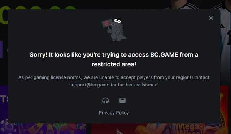Click the email envelope icon
Screen dimensions: 231x134
point(122,100)
